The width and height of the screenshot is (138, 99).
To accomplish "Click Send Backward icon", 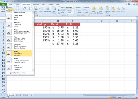I will (101, 8).
